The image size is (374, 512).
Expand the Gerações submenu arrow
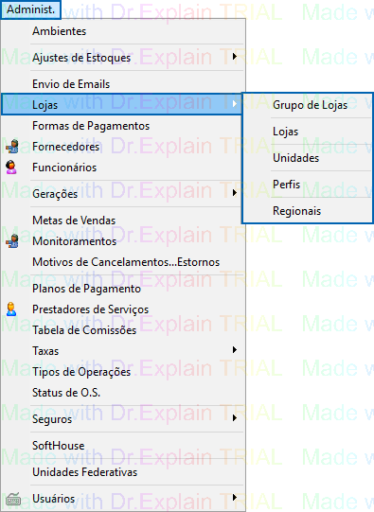pyautogui.click(x=235, y=193)
